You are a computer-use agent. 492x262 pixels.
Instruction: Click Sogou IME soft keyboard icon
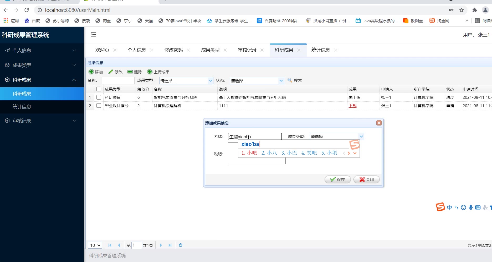(x=478, y=208)
